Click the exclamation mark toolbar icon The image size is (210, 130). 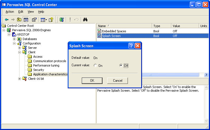(70, 20)
